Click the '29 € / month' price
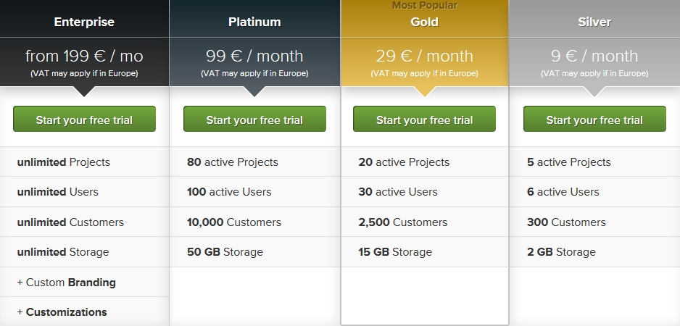Viewport: 680px width, 326px height. click(425, 56)
